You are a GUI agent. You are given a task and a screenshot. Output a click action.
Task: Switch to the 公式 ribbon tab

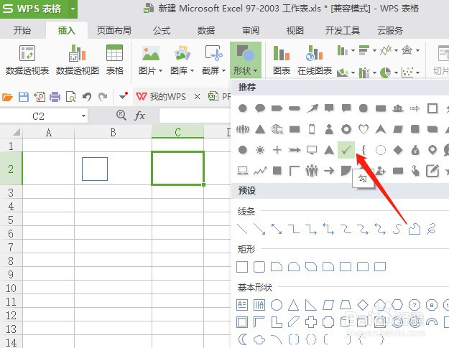click(162, 30)
